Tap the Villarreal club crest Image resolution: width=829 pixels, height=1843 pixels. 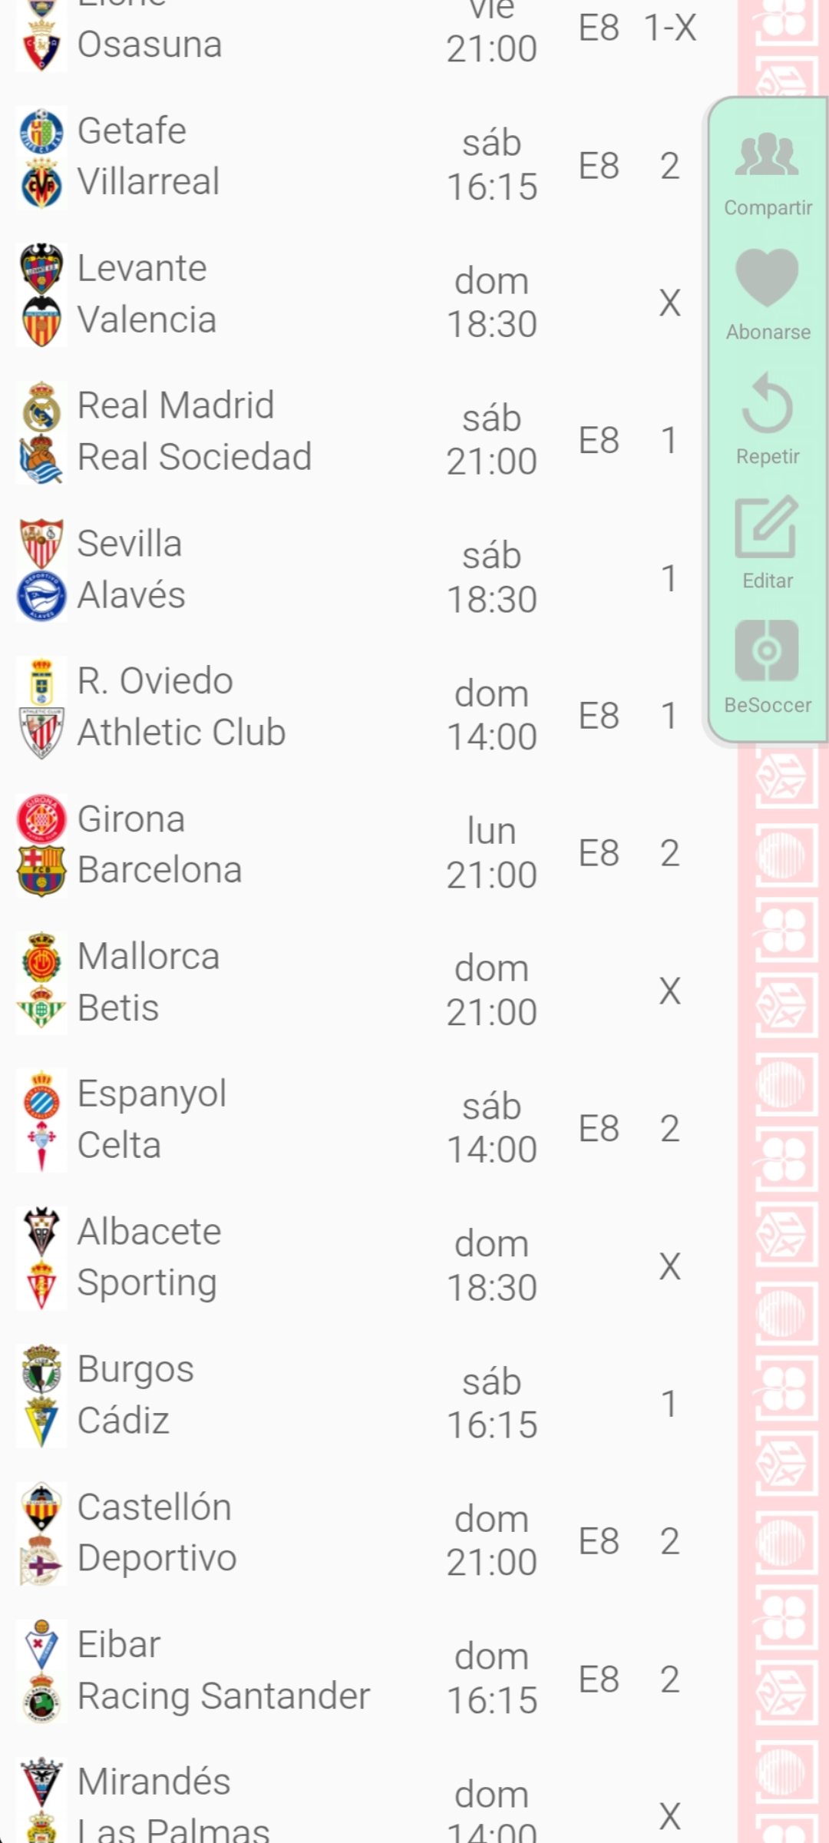(x=41, y=183)
